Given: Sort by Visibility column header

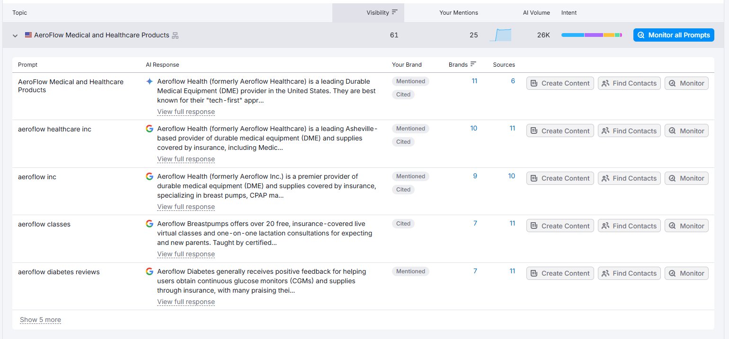Looking at the screenshot, I should click(x=368, y=13).
